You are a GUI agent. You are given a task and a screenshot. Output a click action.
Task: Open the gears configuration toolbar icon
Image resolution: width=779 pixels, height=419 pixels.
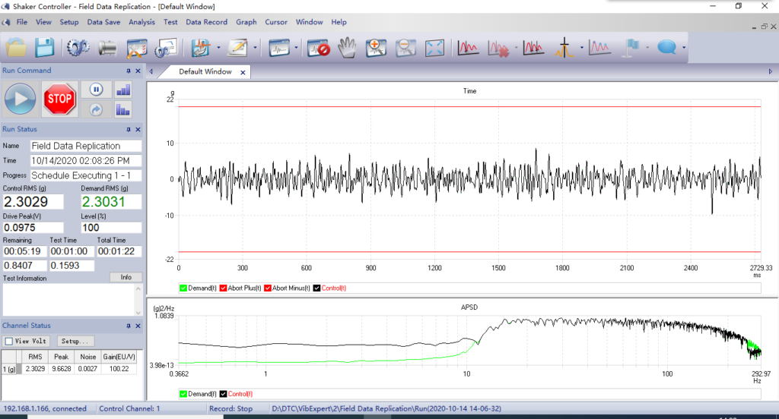[x=78, y=48]
